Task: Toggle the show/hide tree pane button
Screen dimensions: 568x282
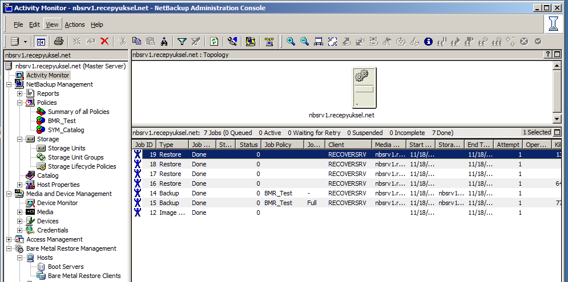Action: pos(40,42)
